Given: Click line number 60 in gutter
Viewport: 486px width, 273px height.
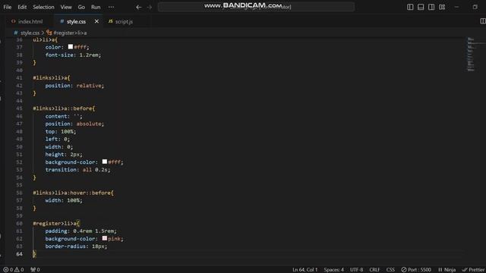Looking at the screenshot, I should pyautogui.click(x=19, y=223).
